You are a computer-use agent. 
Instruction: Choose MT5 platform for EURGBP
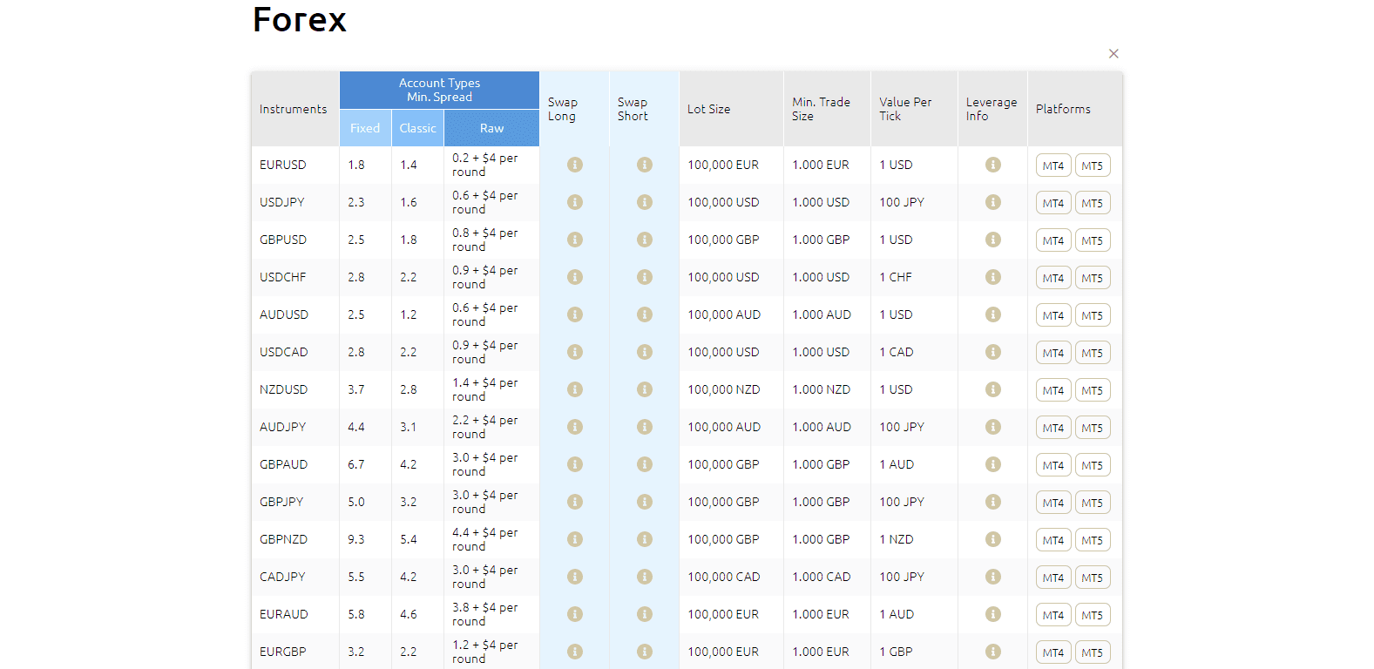1092,652
